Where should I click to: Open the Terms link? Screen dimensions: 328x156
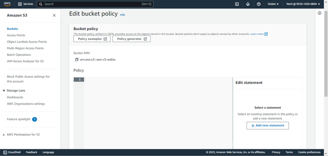click(289, 152)
